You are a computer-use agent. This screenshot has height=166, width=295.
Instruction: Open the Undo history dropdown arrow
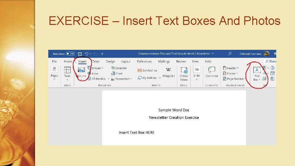90,54
